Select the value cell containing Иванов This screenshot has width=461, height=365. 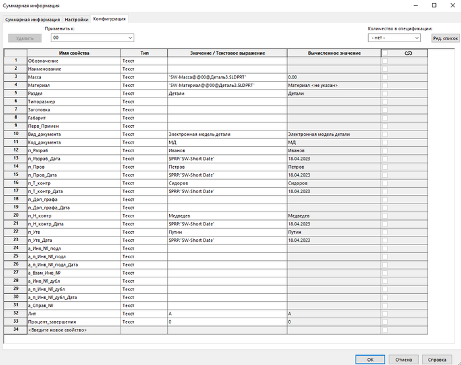[227, 150]
